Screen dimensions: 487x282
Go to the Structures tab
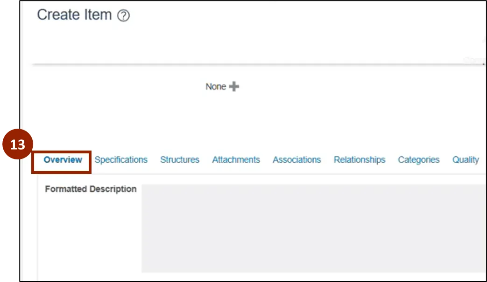click(x=180, y=160)
